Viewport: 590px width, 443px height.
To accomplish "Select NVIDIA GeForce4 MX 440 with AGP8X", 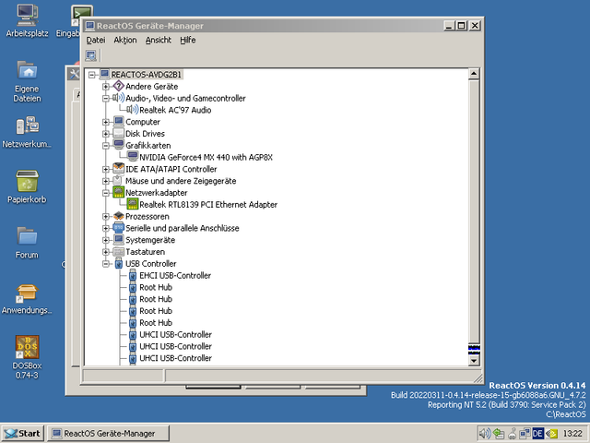I will tap(206, 157).
